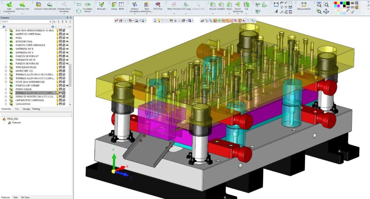Toggle visibility bulb for SUFRIDERA INF B

point(57,48)
